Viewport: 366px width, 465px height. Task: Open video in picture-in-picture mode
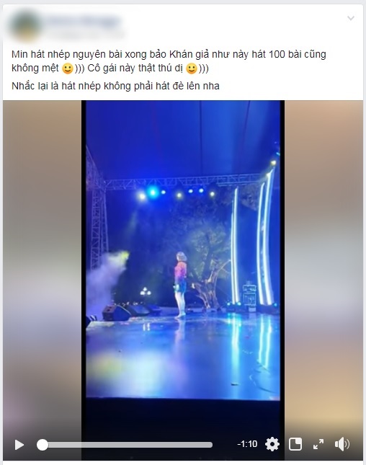(x=295, y=444)
